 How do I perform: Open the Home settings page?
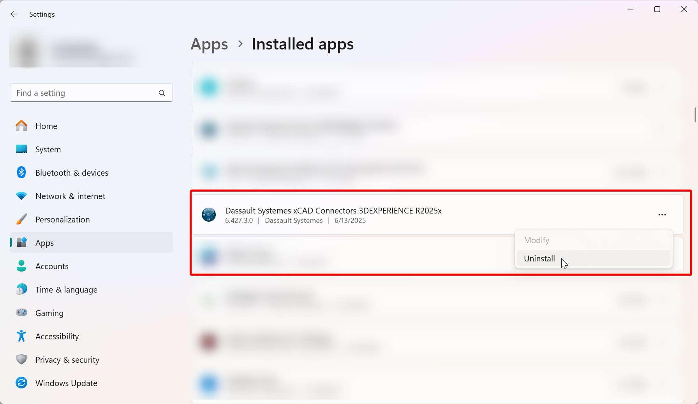pos(91,126)
